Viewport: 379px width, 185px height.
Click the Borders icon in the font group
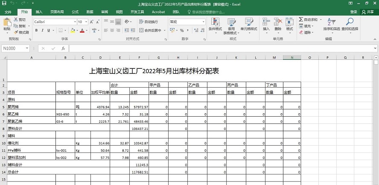[x=61, y=30]
